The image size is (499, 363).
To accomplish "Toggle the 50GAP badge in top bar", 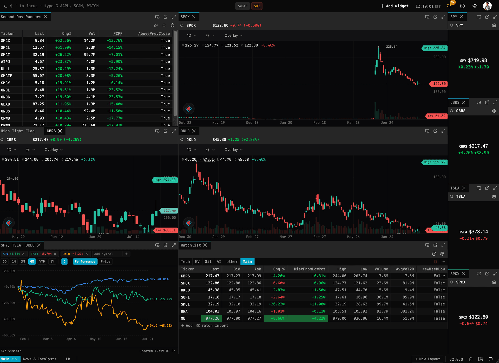I will pyautogui.click(x=242, y=6).
